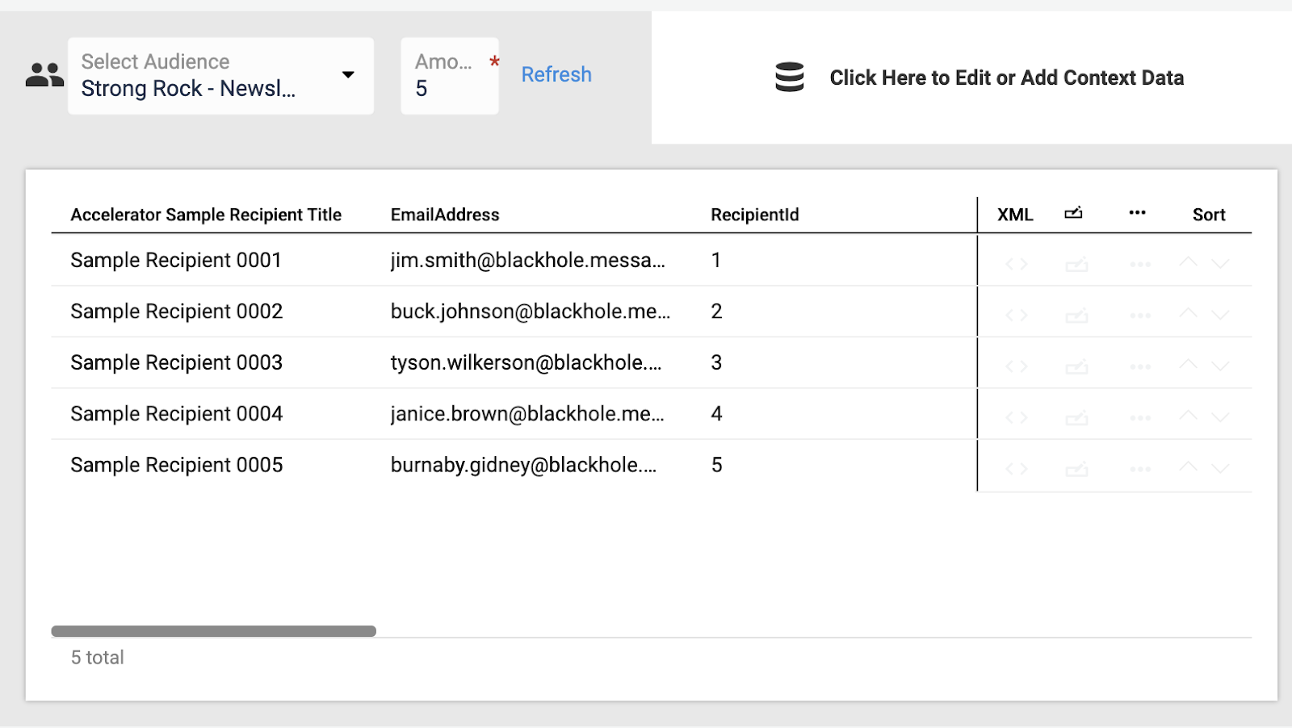Edit Sample Recipient 0001 row
The image size is (1292, 728).
click(x=1076, y=264)
